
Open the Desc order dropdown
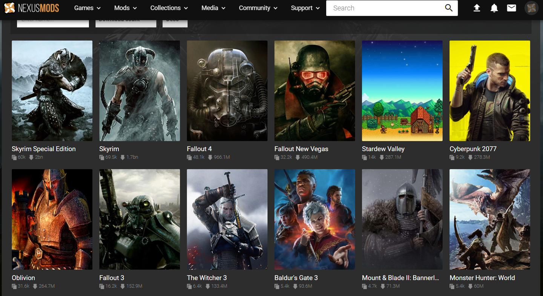click(175, 23)
